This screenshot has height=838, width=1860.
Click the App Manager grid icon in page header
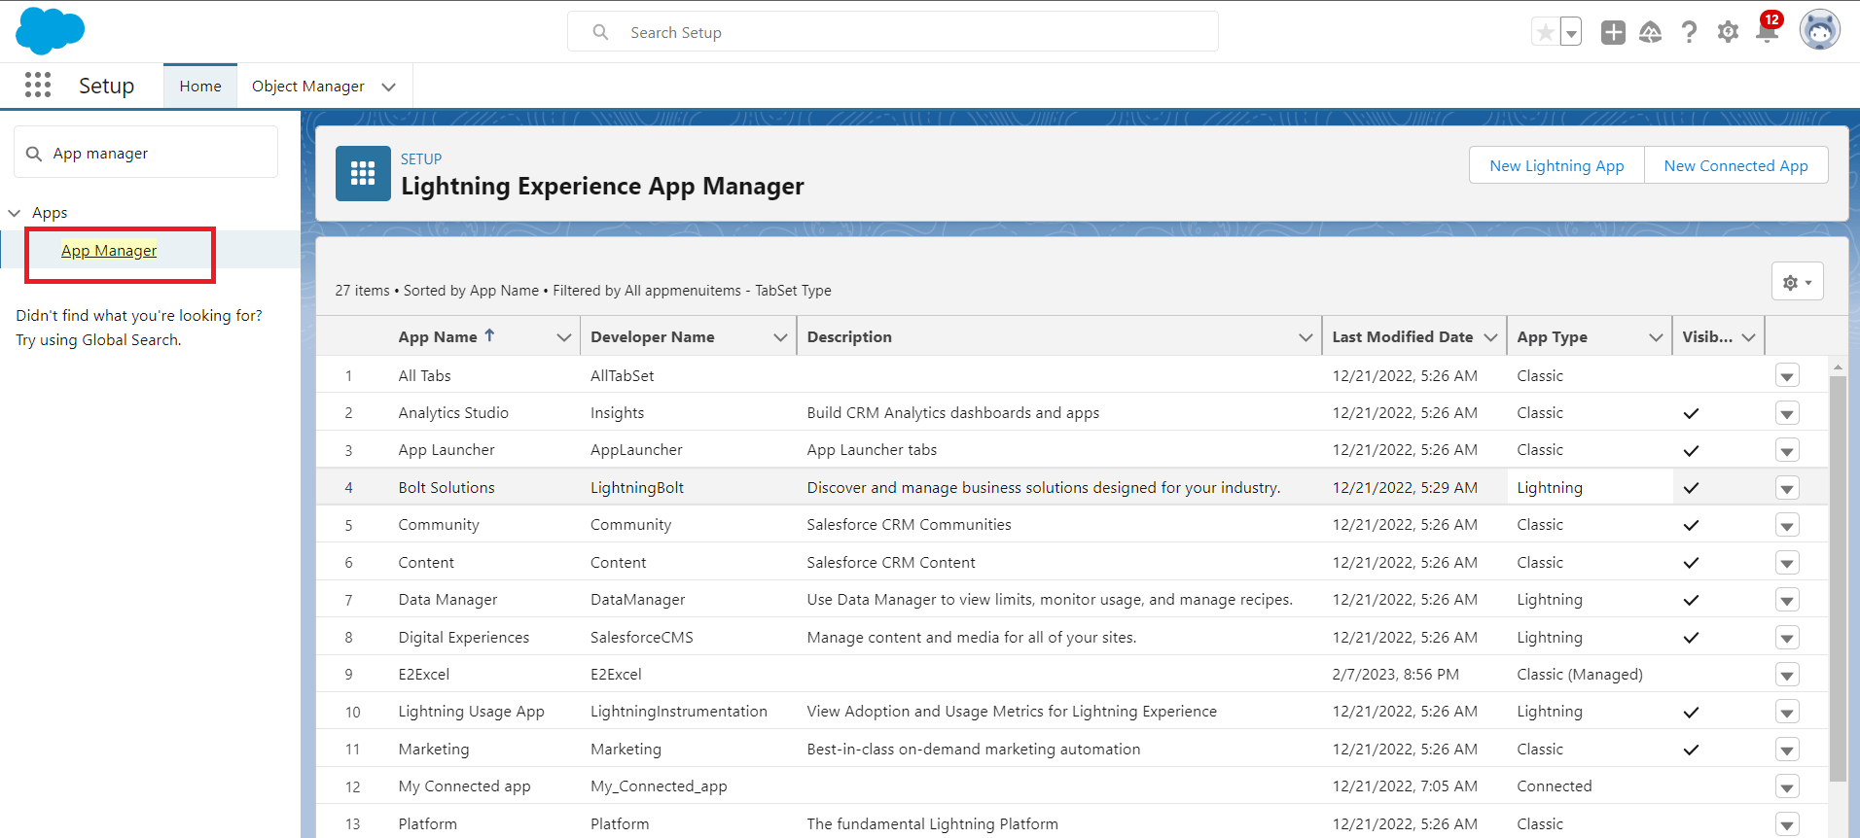tap(363, 174)
